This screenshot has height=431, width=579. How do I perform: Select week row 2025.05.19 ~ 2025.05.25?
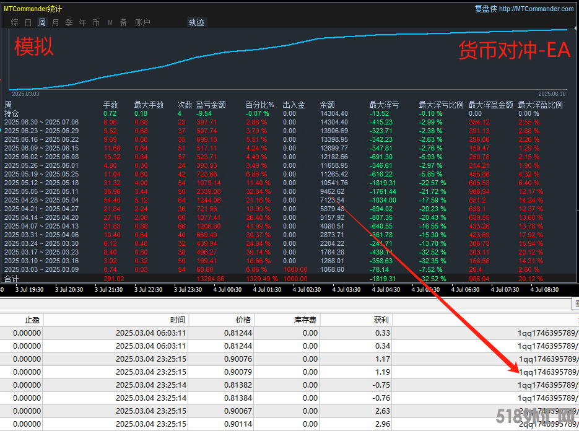point(288,175)
